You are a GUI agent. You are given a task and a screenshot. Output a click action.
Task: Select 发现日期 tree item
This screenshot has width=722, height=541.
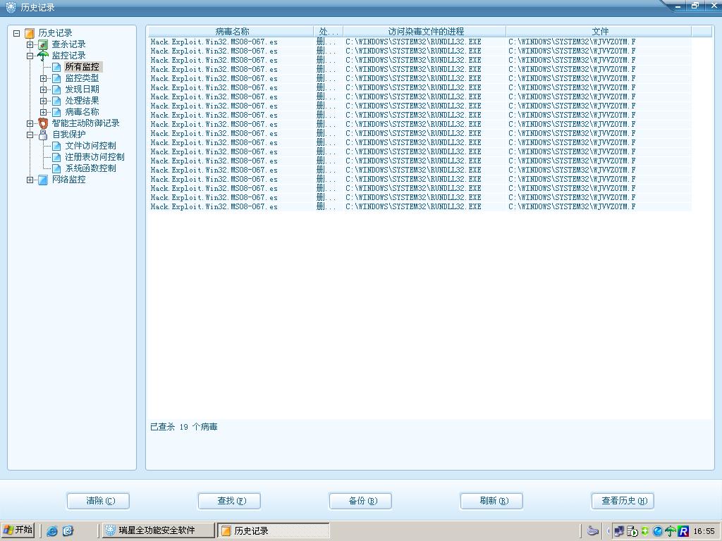coord(82,89)
